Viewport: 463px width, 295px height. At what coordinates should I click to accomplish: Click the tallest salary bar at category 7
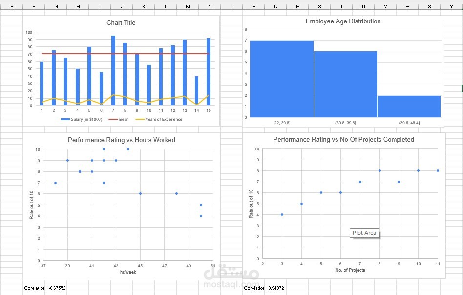coord(113,71)
